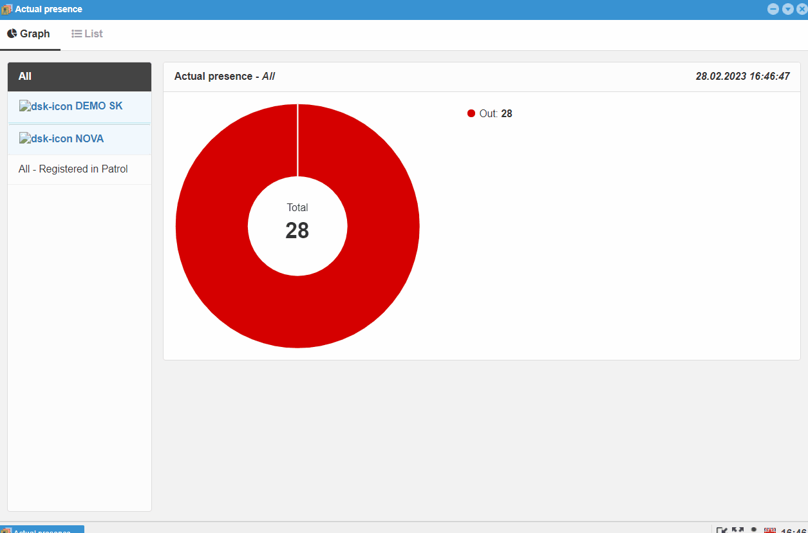Select NOVA in the sidebar

click(x=89, y=139)
